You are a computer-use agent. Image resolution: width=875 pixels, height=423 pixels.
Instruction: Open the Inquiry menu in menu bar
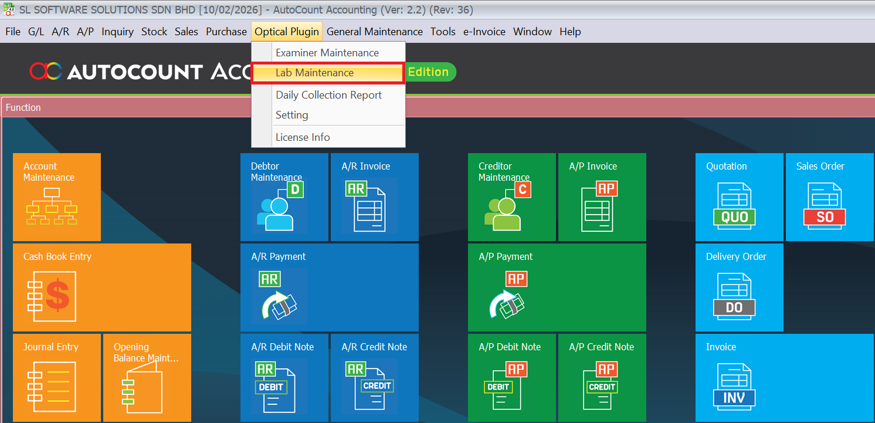pos(117,32)
